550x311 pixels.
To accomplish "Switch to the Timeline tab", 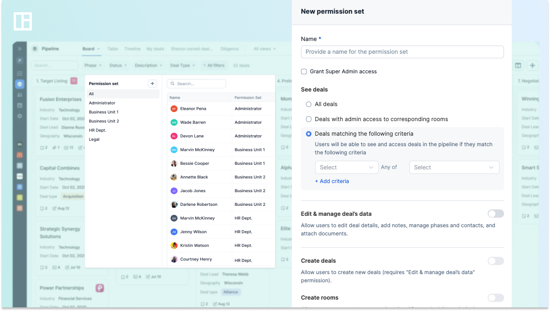I will pos(132,49).
